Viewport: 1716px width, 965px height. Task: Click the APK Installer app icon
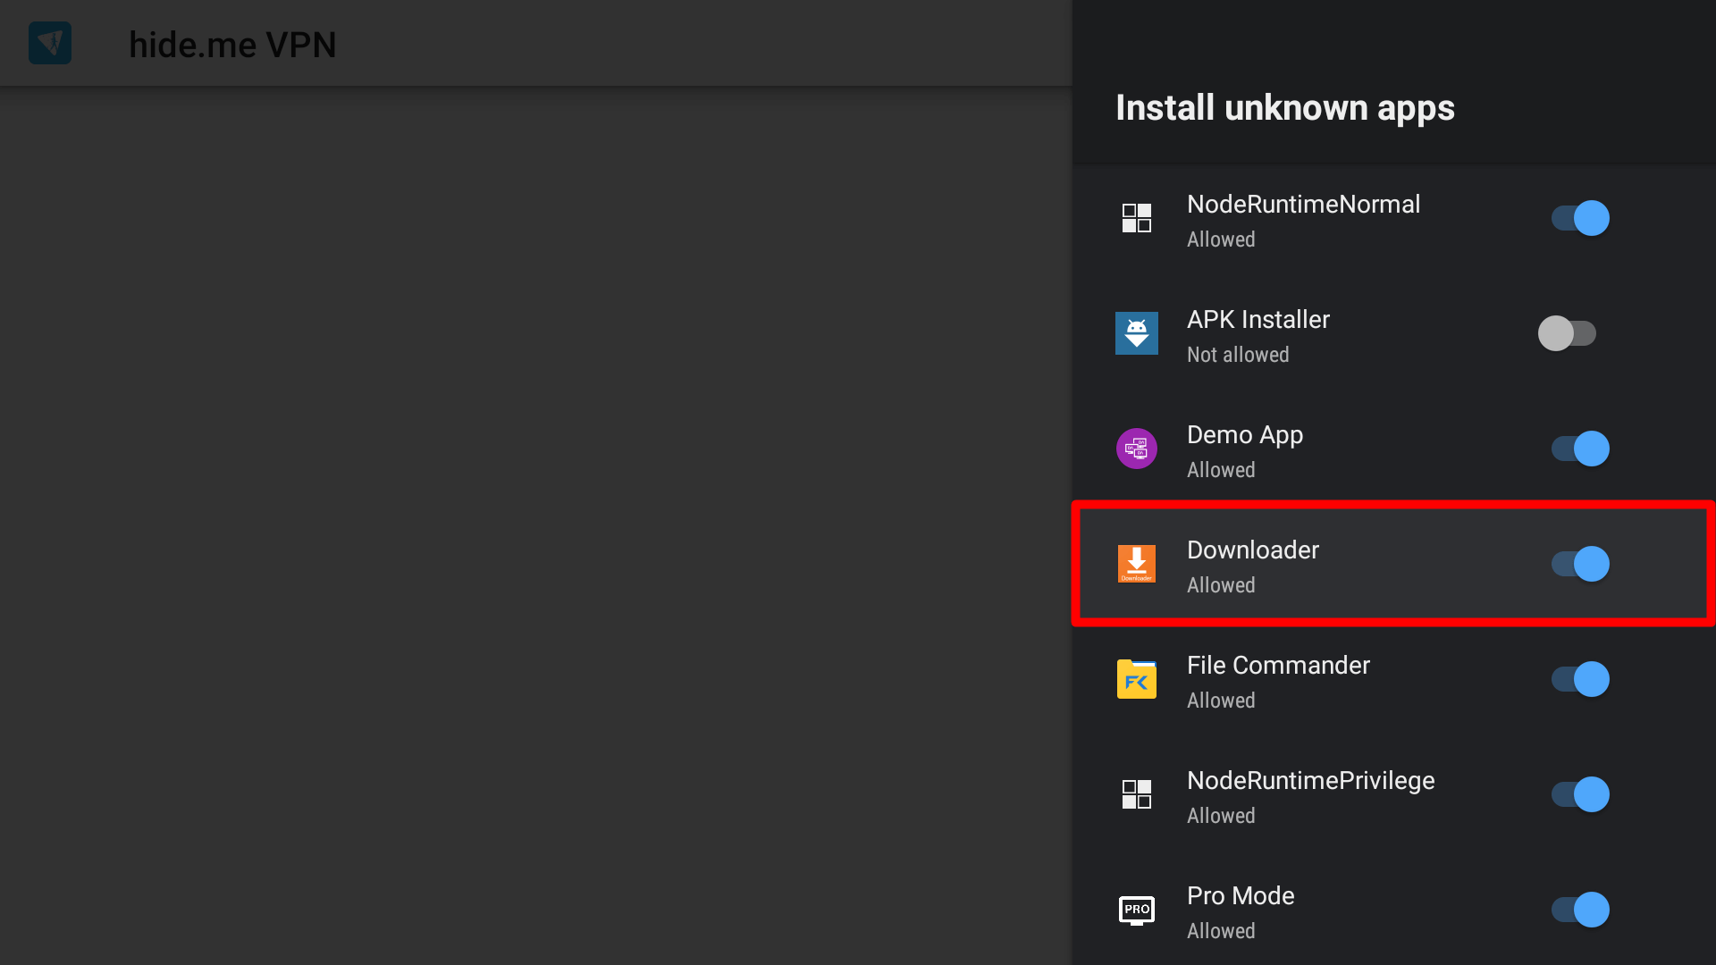tap(1136, 333)
